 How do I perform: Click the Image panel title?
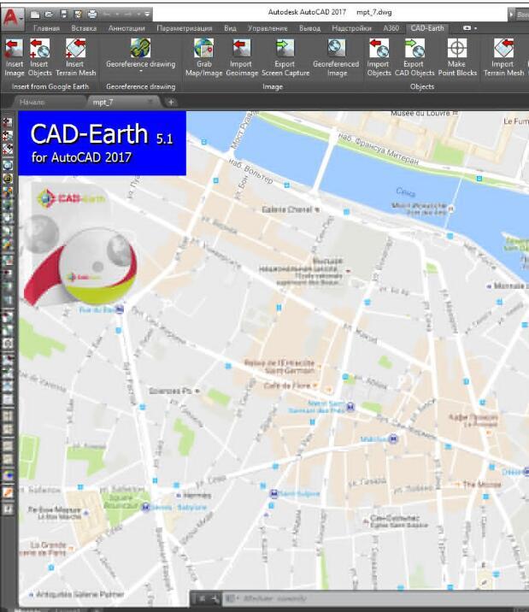[273, 86]
